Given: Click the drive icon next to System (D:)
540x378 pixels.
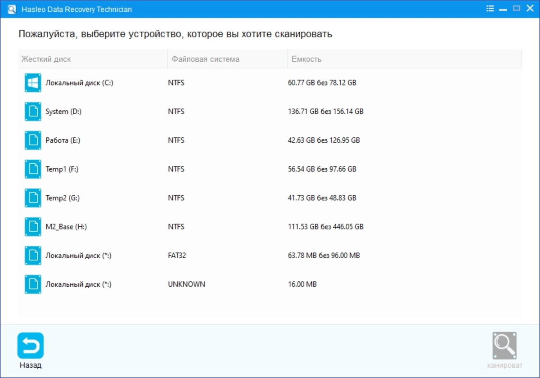Looking at the screenshot, I should [x=33, y=112].
